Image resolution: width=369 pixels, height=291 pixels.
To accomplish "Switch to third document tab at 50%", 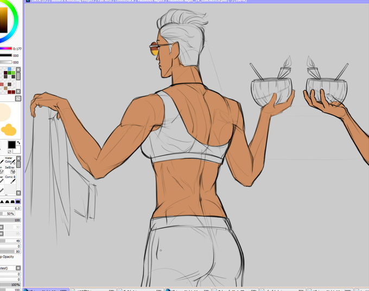I will click(x=141, y=289).
